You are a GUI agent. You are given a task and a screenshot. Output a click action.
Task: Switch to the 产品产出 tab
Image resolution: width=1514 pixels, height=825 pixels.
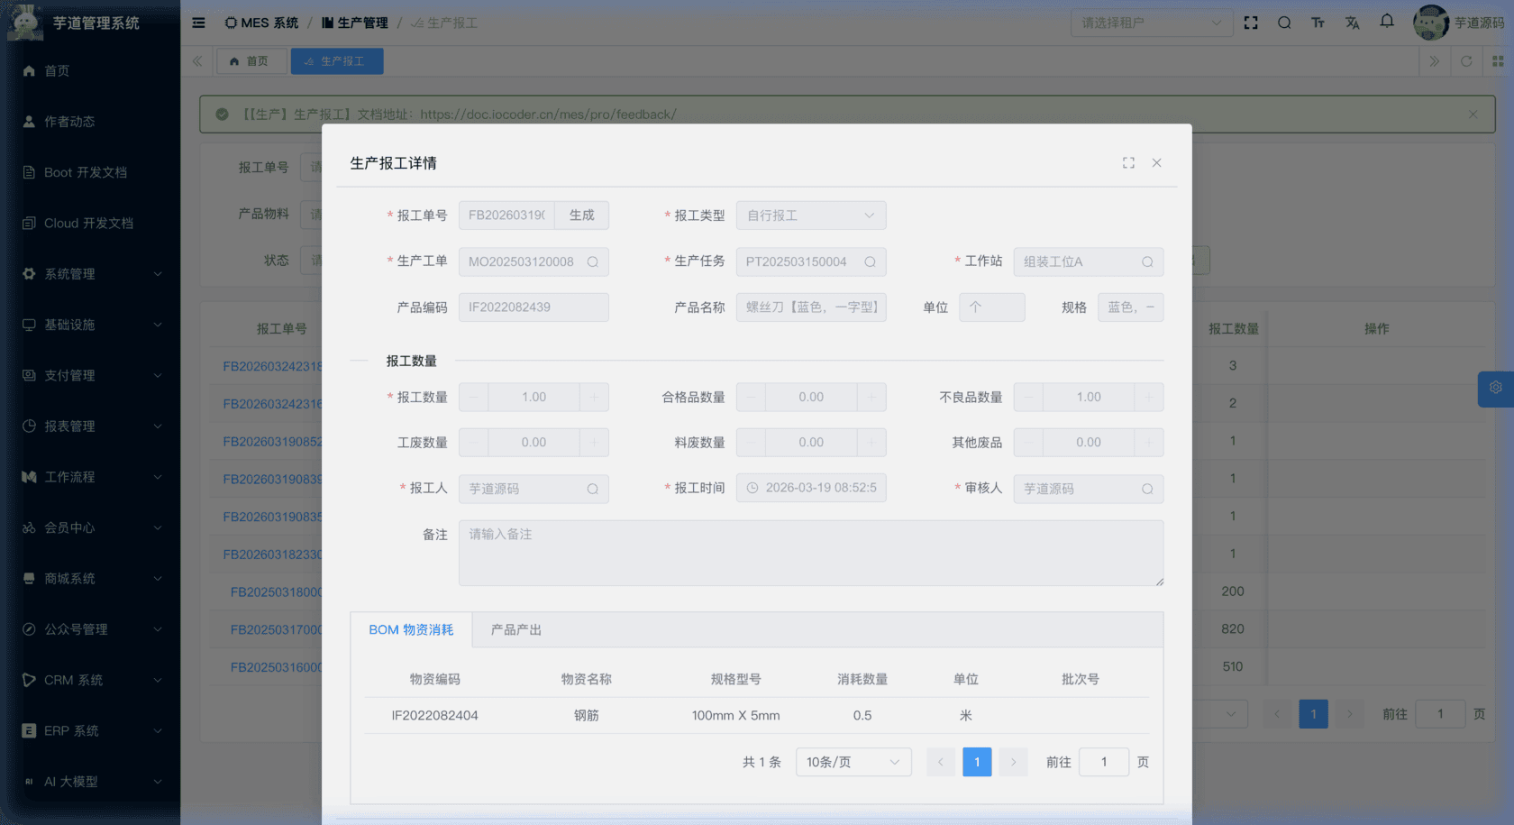[515, 629]
